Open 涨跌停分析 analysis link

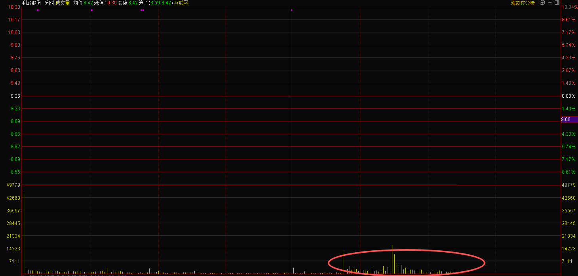tap(523, 3)
